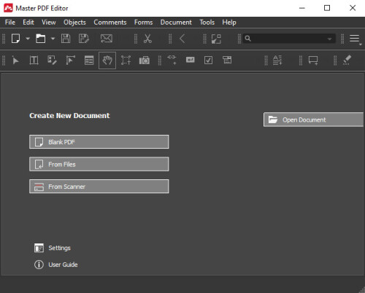Select the Link tool icon
Viewport: 365px width, 293px height.
[172, 60]
